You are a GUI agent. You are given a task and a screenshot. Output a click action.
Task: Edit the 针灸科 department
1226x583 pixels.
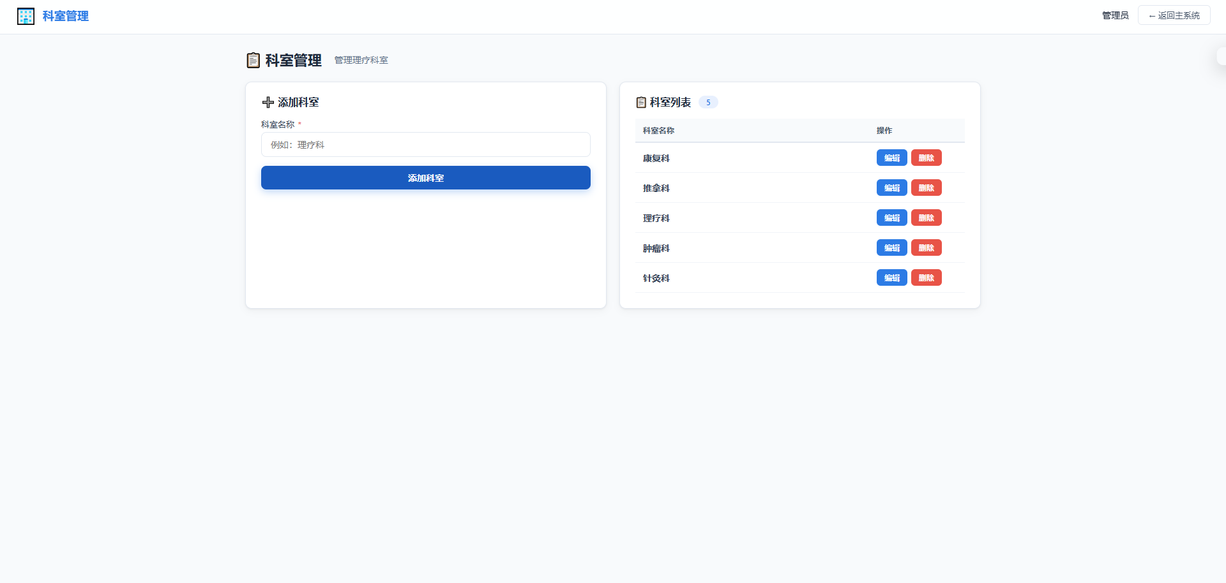pos(892,278)
